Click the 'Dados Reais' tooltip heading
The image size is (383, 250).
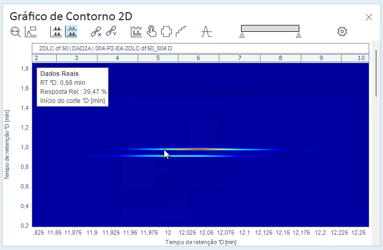tap(59, 74)
